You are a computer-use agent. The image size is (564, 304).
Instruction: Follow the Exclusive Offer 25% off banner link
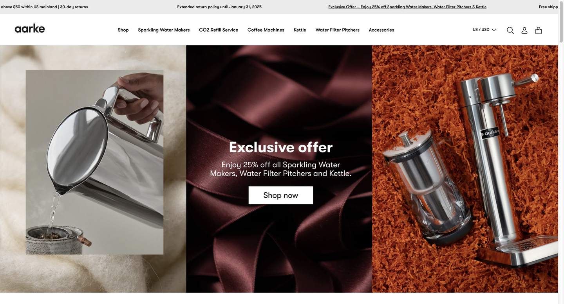407,7
